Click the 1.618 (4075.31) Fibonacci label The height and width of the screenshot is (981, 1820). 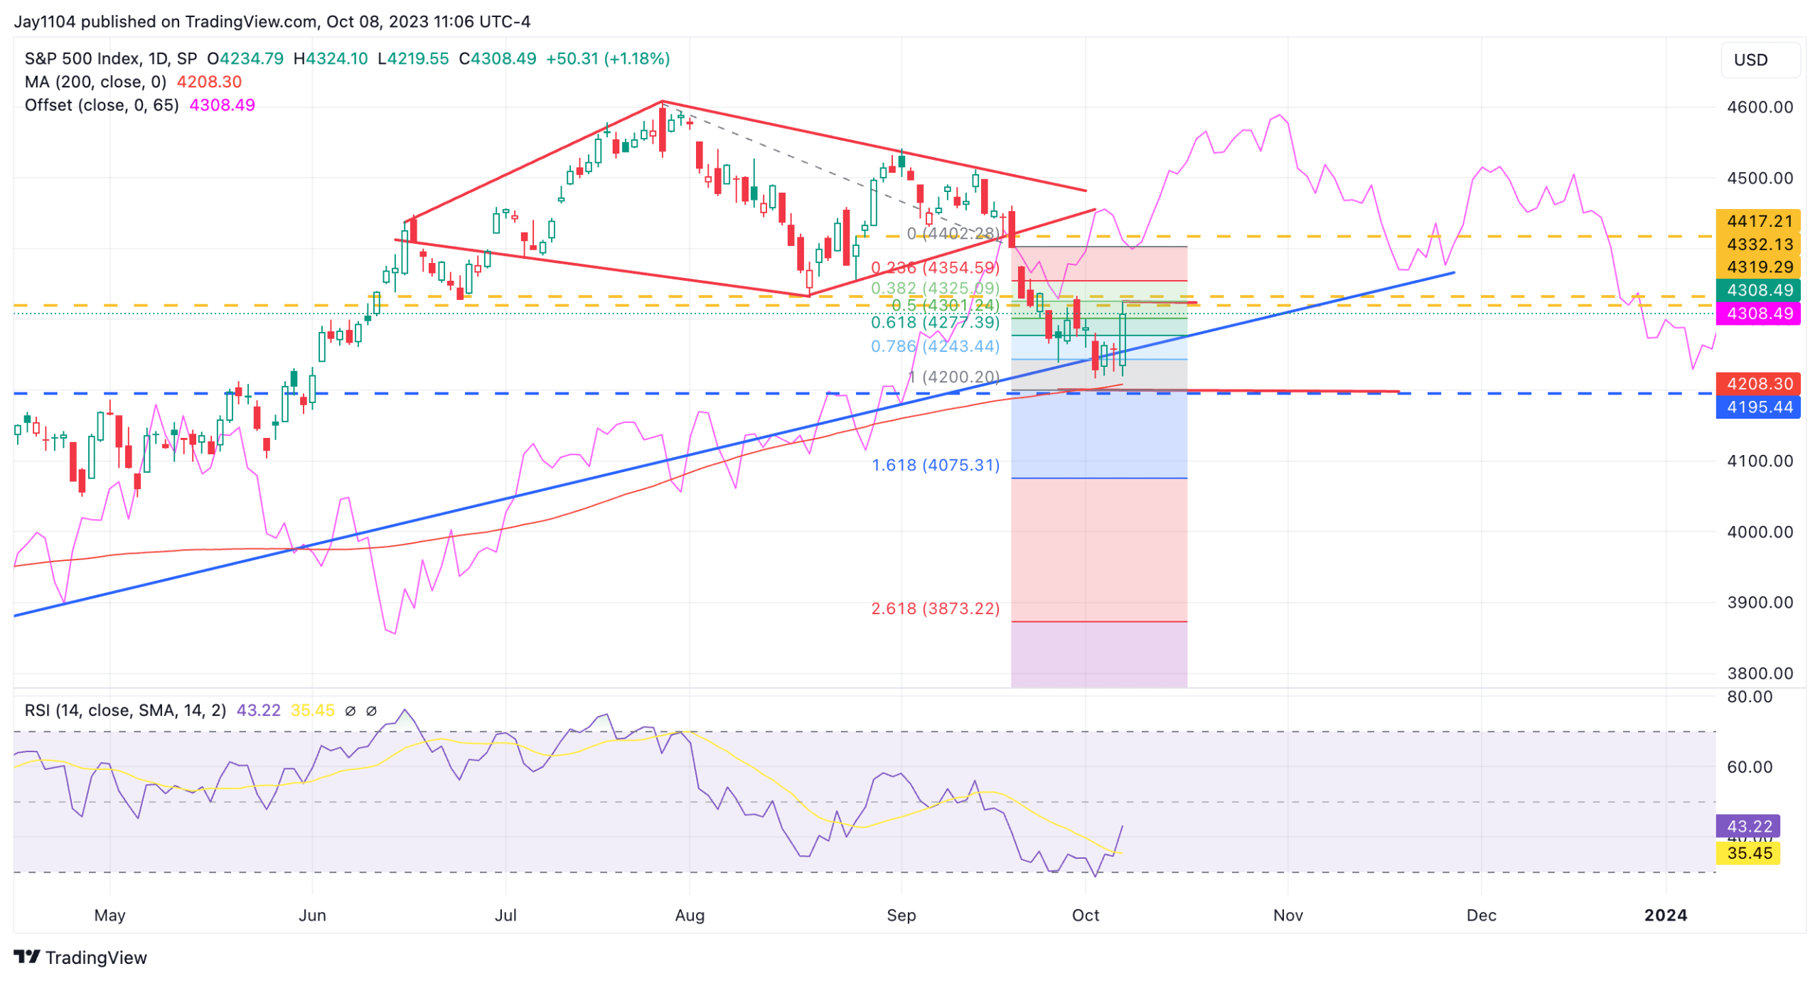(x=936, y=465)
